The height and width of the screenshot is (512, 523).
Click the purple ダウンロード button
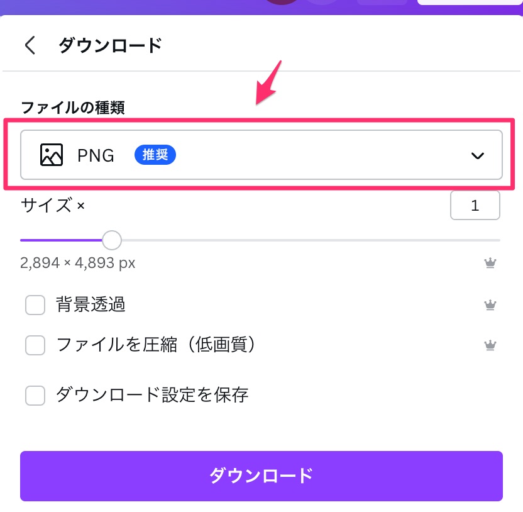click(261, 476)
